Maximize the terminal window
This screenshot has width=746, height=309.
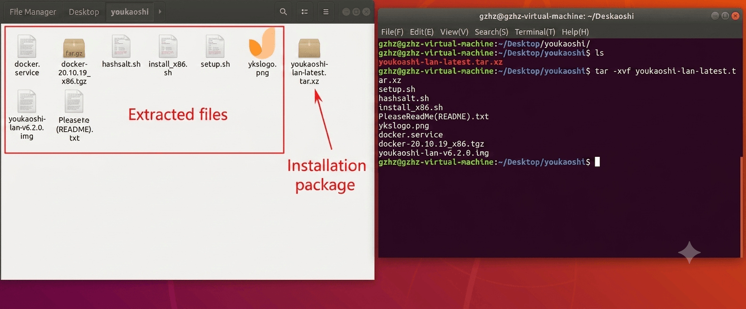tap(725, 16)
